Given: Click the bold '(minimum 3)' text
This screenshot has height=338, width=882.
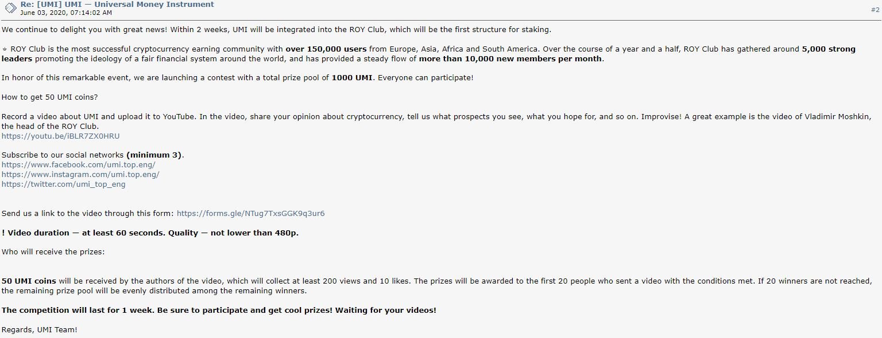Looking at the screenshot, I should [154, 155].
